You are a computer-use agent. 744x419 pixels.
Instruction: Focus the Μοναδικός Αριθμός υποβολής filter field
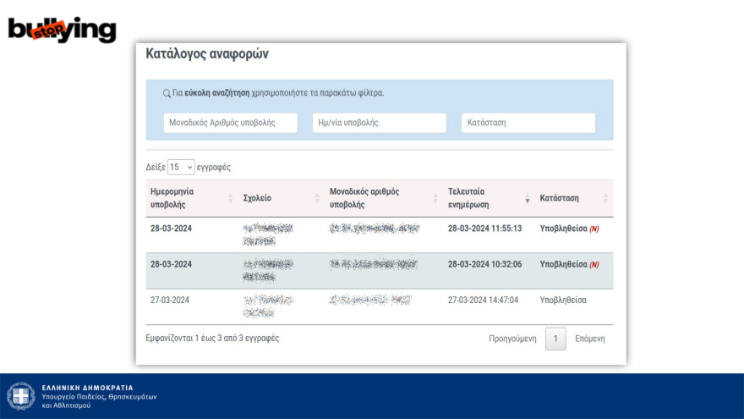pos(230,123)
